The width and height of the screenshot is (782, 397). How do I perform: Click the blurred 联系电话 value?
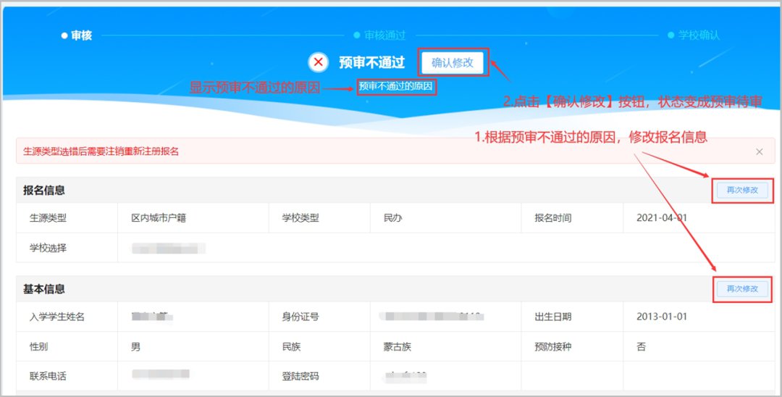[x=160, y=375]
